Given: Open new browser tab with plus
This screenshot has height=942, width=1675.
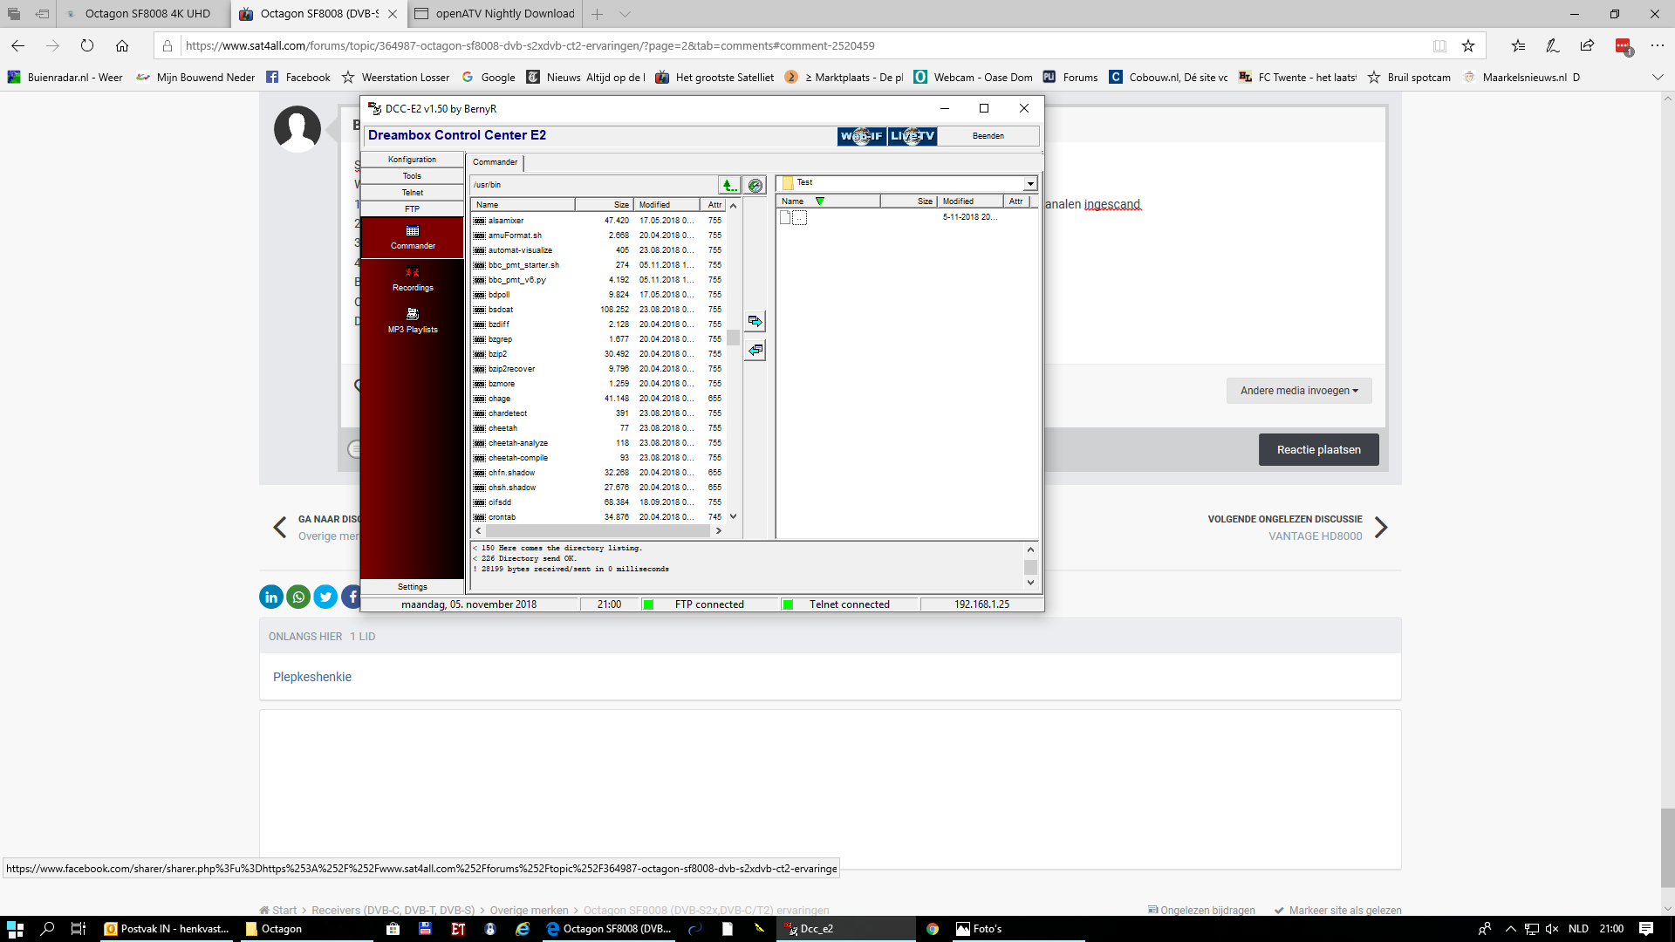Looking at the screenshot, I should pos(597,14).
